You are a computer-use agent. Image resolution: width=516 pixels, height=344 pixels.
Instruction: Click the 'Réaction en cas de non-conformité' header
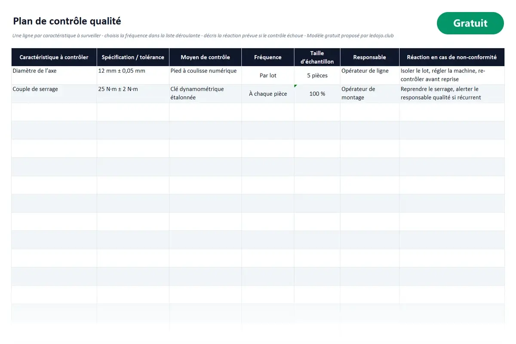(452, 57)
